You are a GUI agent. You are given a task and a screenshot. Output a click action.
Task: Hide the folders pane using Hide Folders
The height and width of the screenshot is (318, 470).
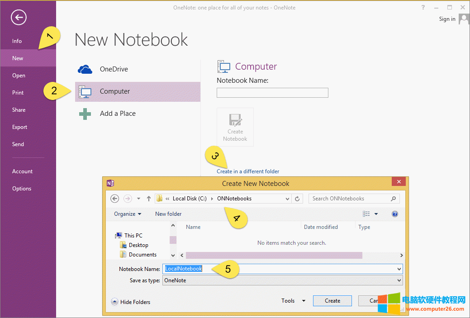[x=131, y=302]
